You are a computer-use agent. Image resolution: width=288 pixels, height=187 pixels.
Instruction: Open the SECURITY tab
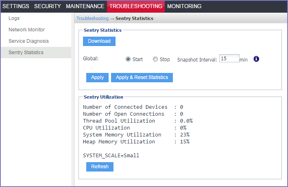point(47,6)
